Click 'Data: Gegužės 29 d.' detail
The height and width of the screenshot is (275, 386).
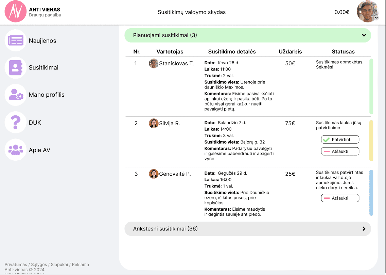tap(226, 173)
